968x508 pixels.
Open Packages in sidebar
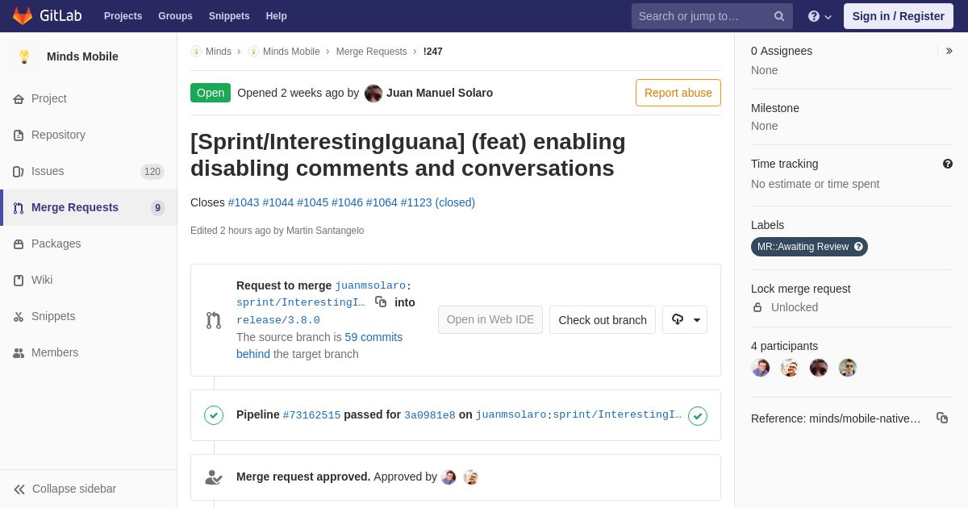(89, 244)
